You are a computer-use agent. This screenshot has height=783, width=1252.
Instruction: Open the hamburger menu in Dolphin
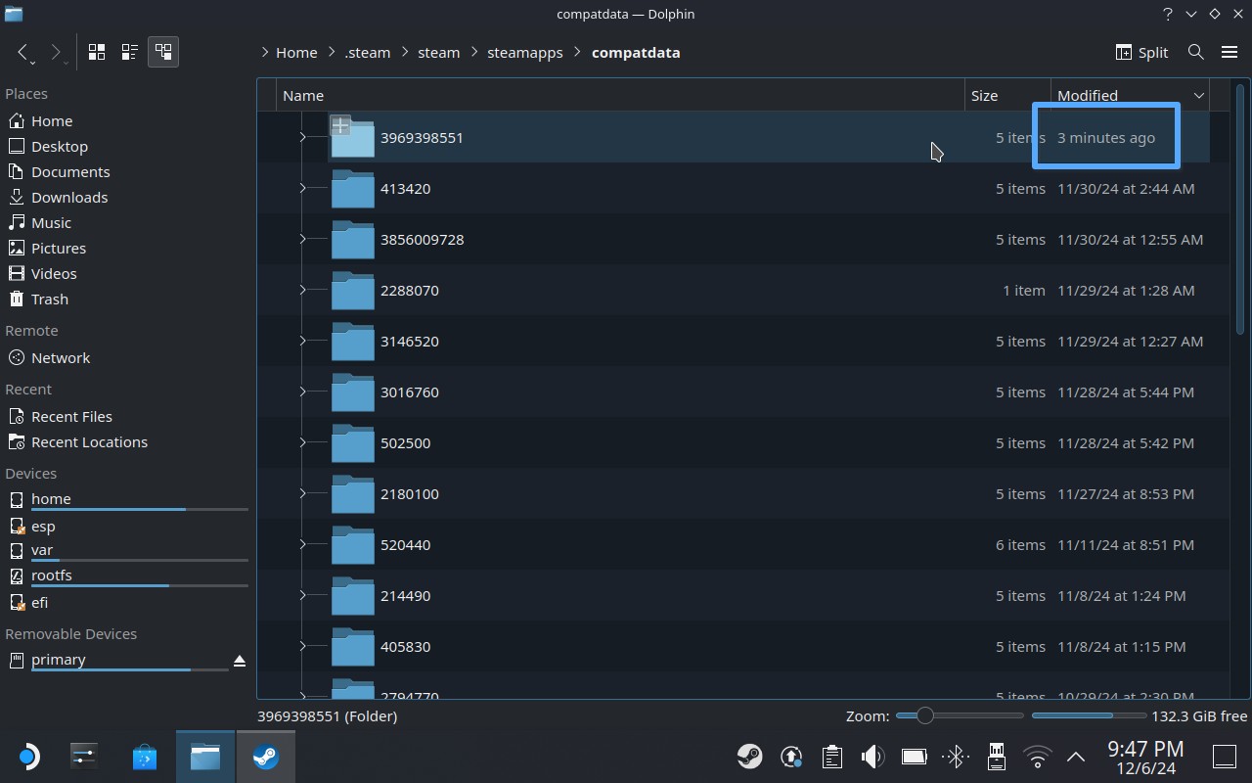(x=1230, y=52)
